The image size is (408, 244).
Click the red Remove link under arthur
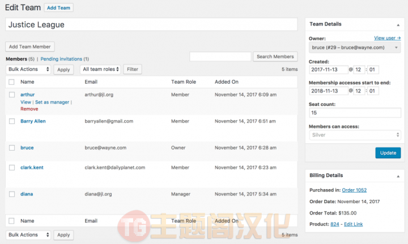click(29, 109)
